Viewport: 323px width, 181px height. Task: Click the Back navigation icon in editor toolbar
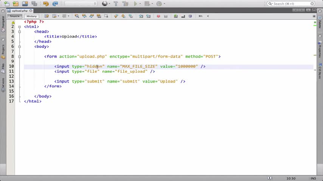point(54,16)
